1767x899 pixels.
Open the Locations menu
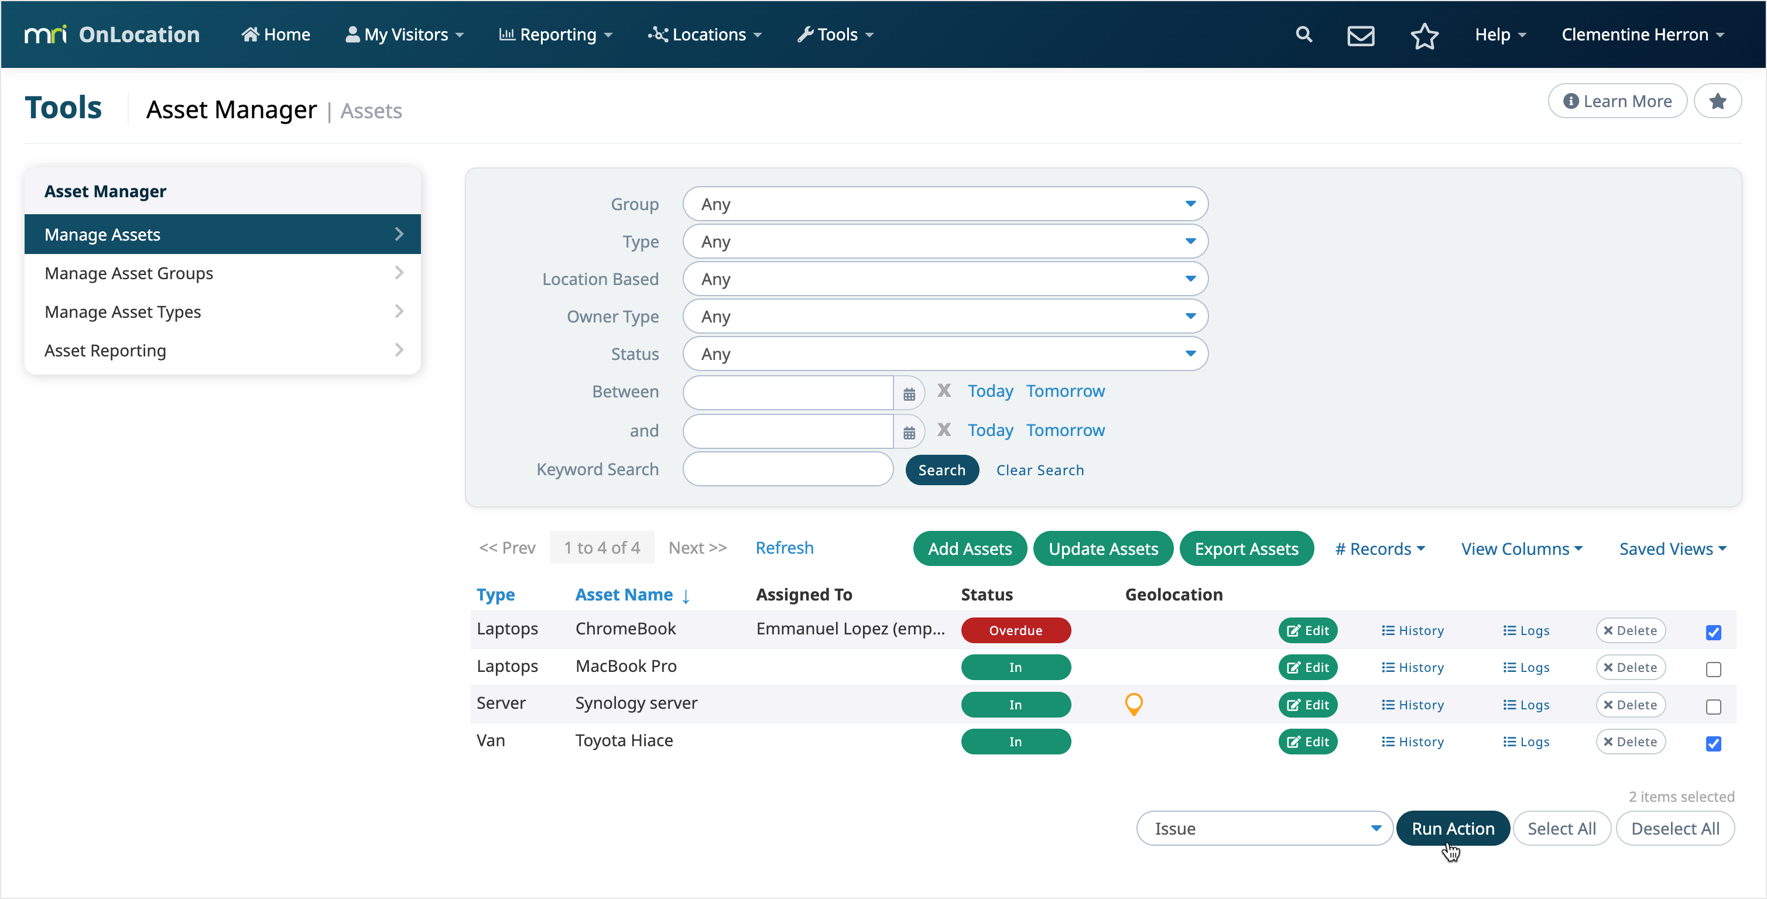click(704, 35)
